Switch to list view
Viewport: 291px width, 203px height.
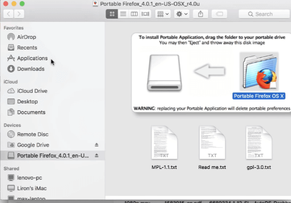click(x=123, y=14)
